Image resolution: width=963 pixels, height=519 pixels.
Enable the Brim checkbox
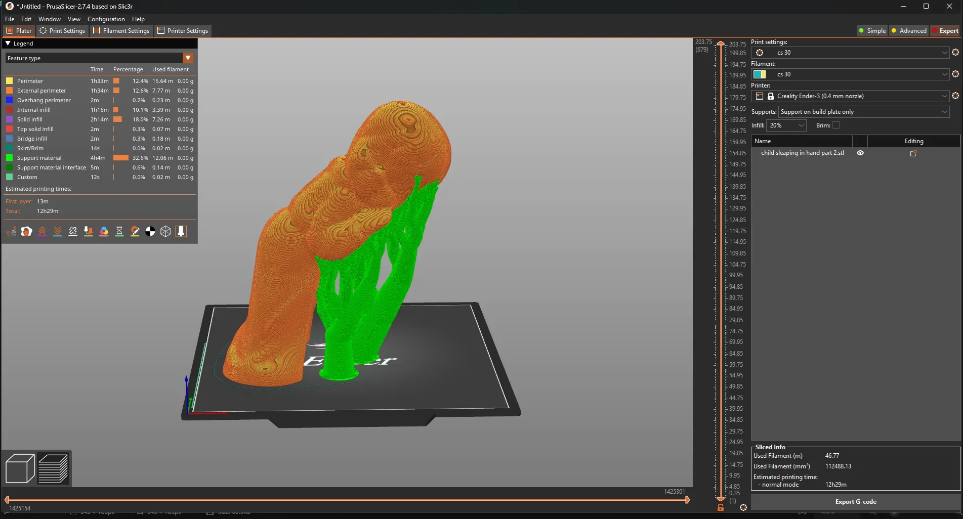[x=836, y=125]
